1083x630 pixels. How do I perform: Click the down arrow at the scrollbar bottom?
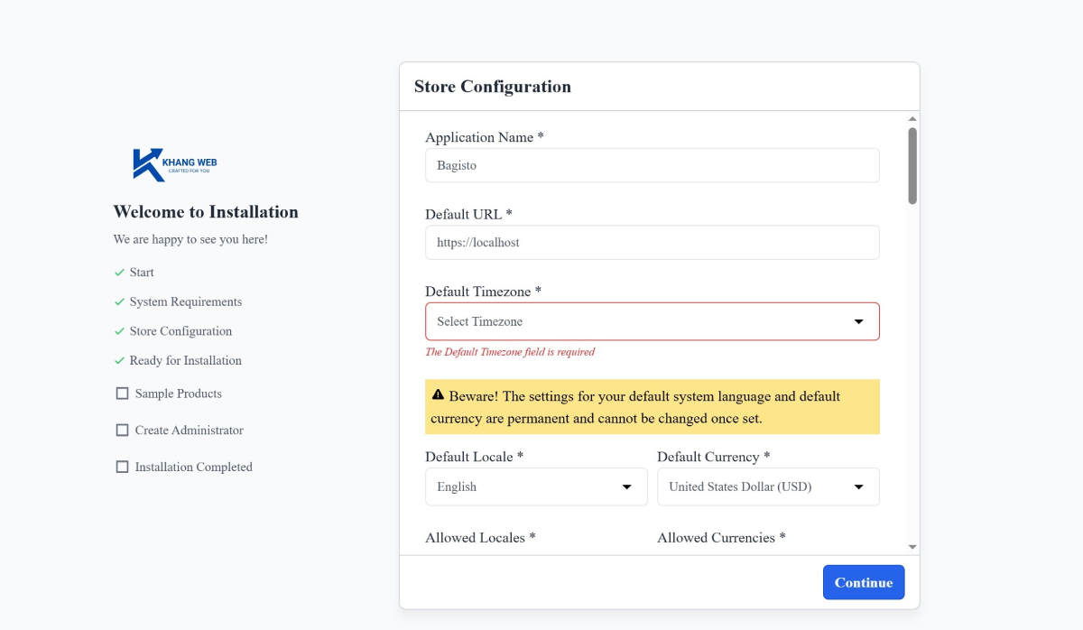pos(912,546)
